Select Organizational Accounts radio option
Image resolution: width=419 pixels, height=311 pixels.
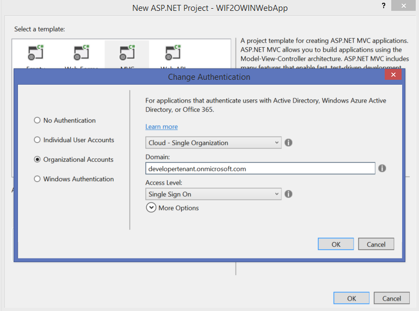point(37,160)
